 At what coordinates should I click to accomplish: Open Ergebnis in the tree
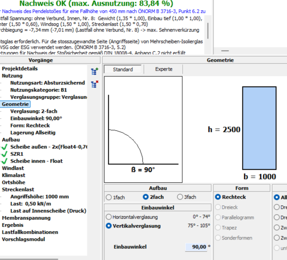click(12, 225)
